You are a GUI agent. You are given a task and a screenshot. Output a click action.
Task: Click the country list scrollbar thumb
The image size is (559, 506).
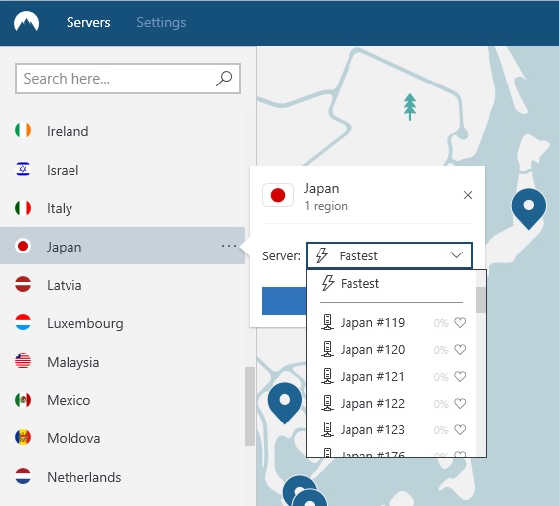coord(250,407)
